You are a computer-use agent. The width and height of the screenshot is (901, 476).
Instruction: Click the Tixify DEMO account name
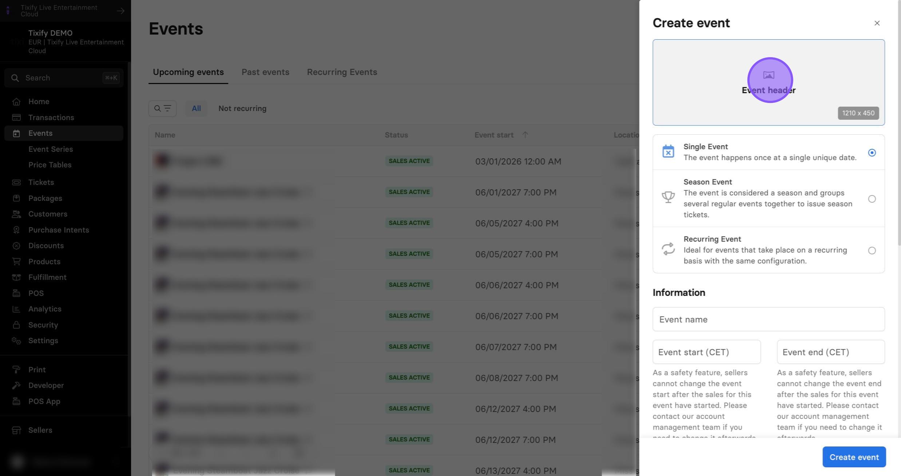pos(50,33)
